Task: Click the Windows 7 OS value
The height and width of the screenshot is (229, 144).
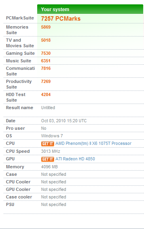Action: 52,136
